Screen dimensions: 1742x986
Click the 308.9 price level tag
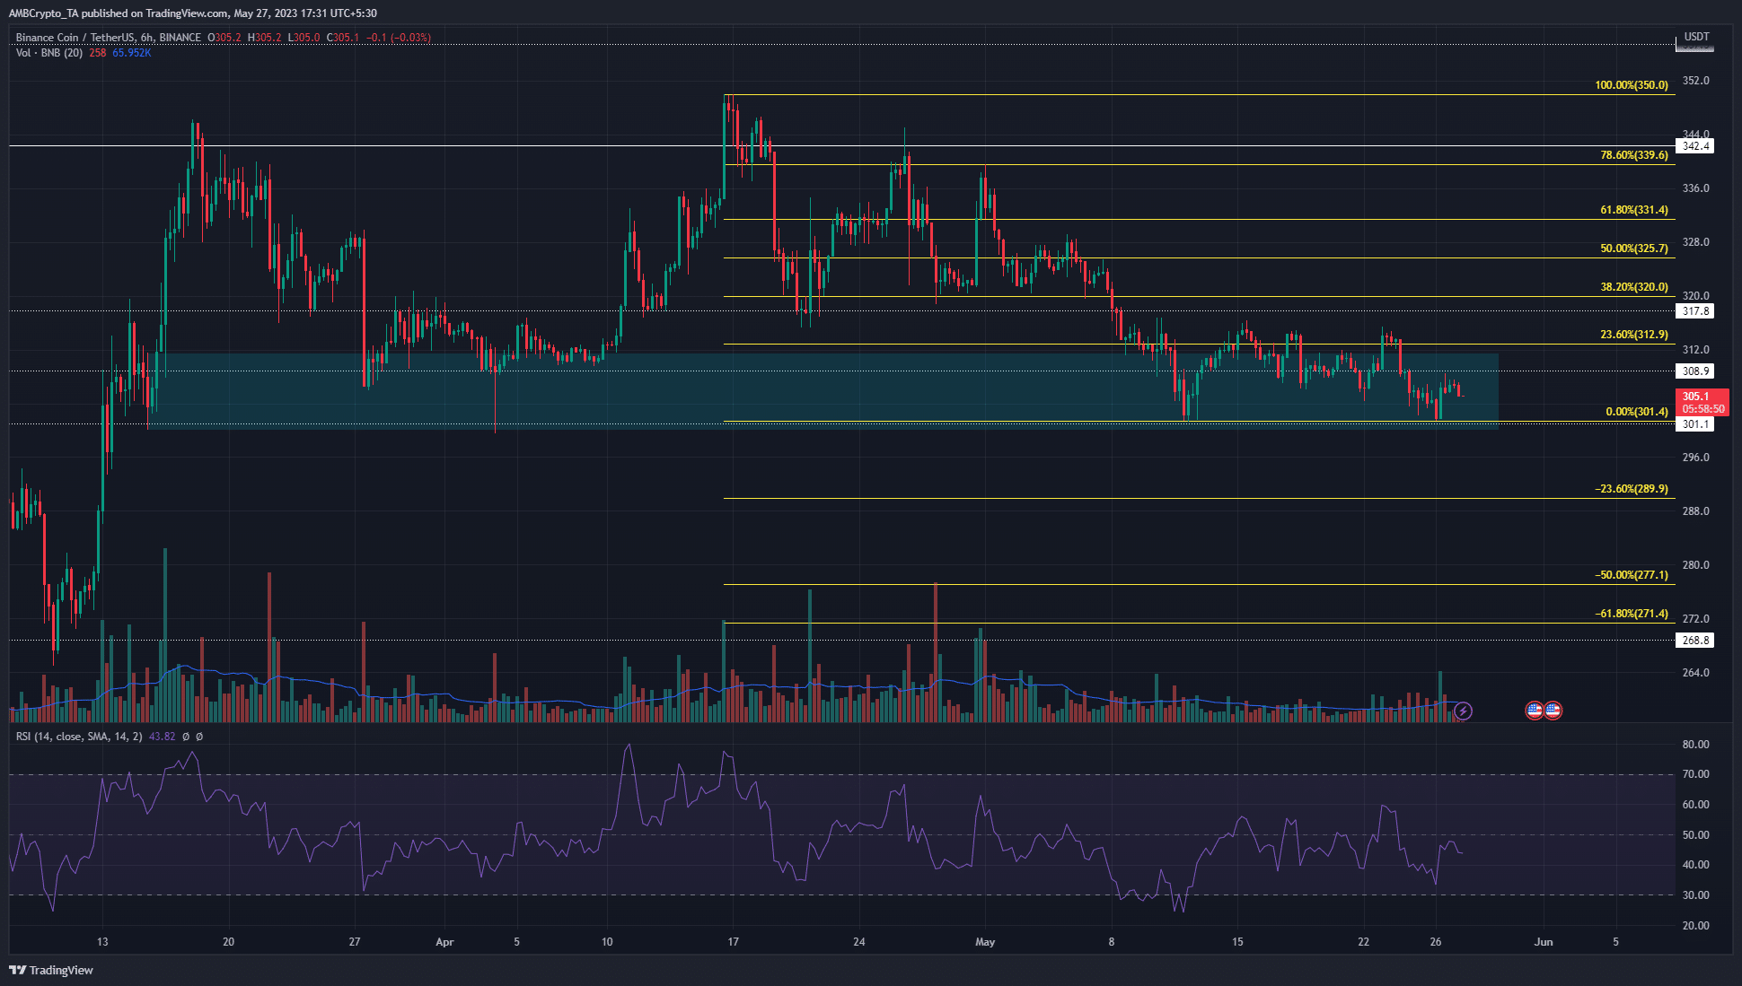coord(1695,371)
